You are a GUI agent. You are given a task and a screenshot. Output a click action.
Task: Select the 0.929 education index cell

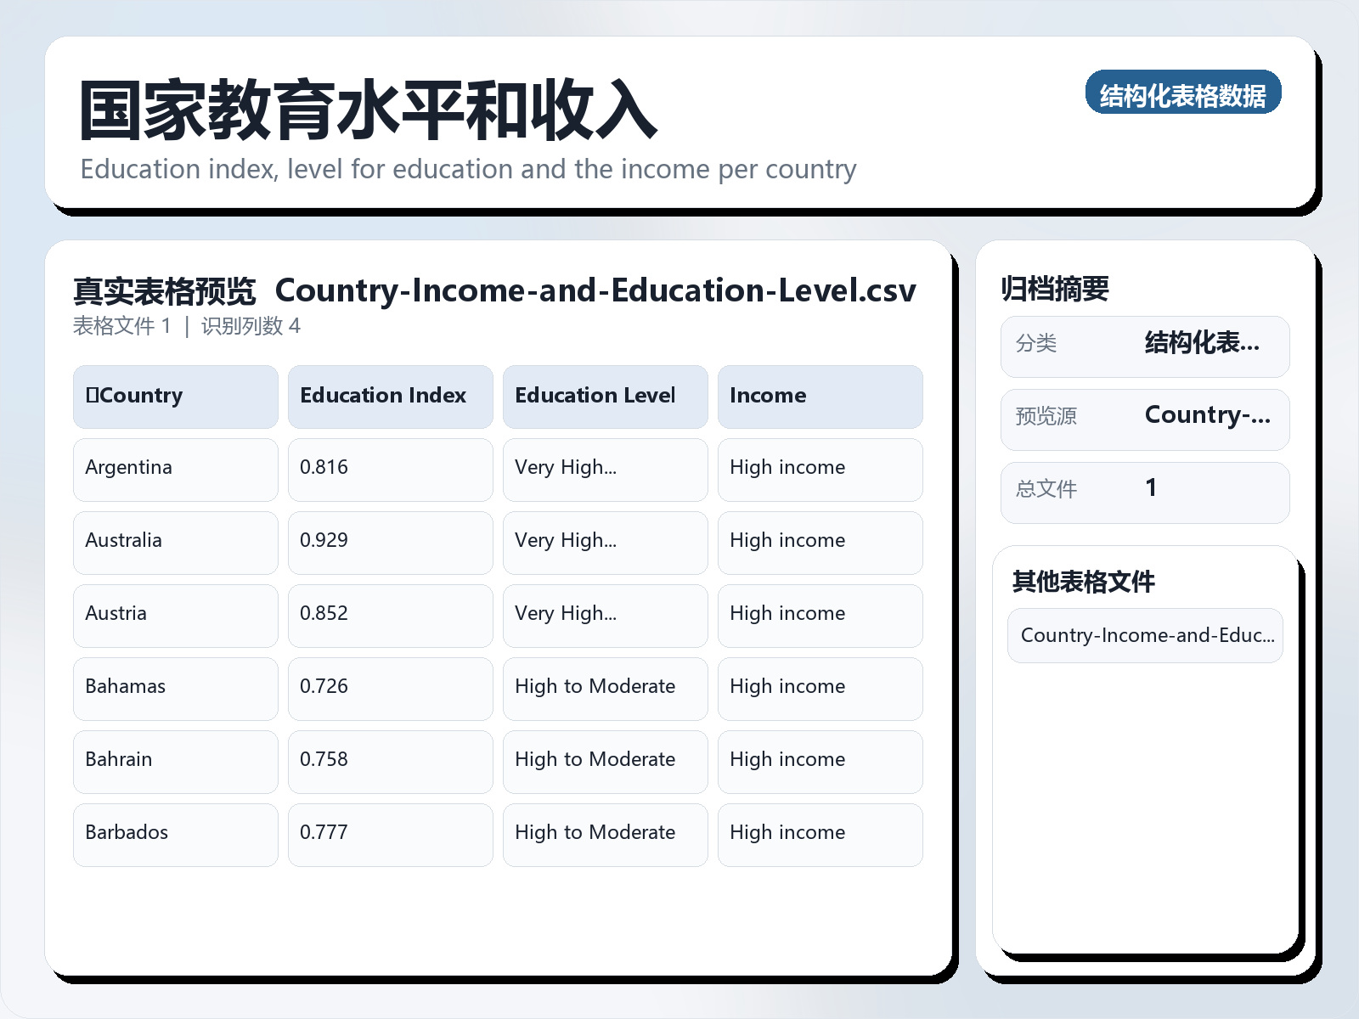[390, 543]
